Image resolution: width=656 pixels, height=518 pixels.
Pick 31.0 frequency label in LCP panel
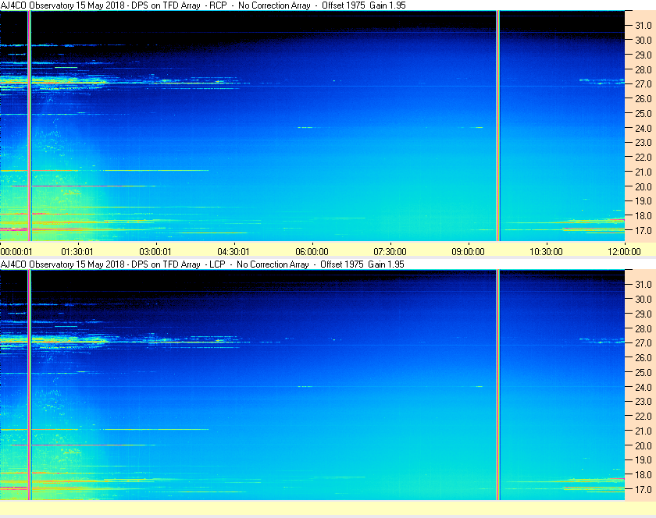tap(644, 284)
